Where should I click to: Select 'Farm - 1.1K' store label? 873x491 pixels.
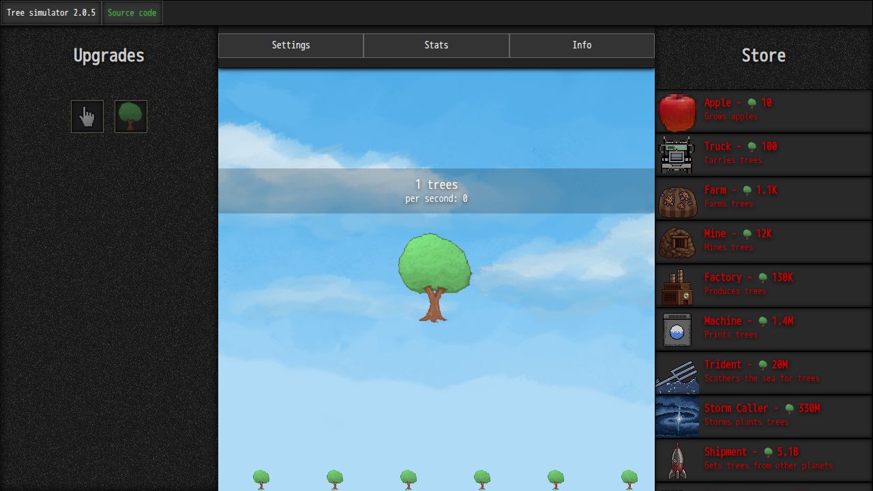(741, 190)
